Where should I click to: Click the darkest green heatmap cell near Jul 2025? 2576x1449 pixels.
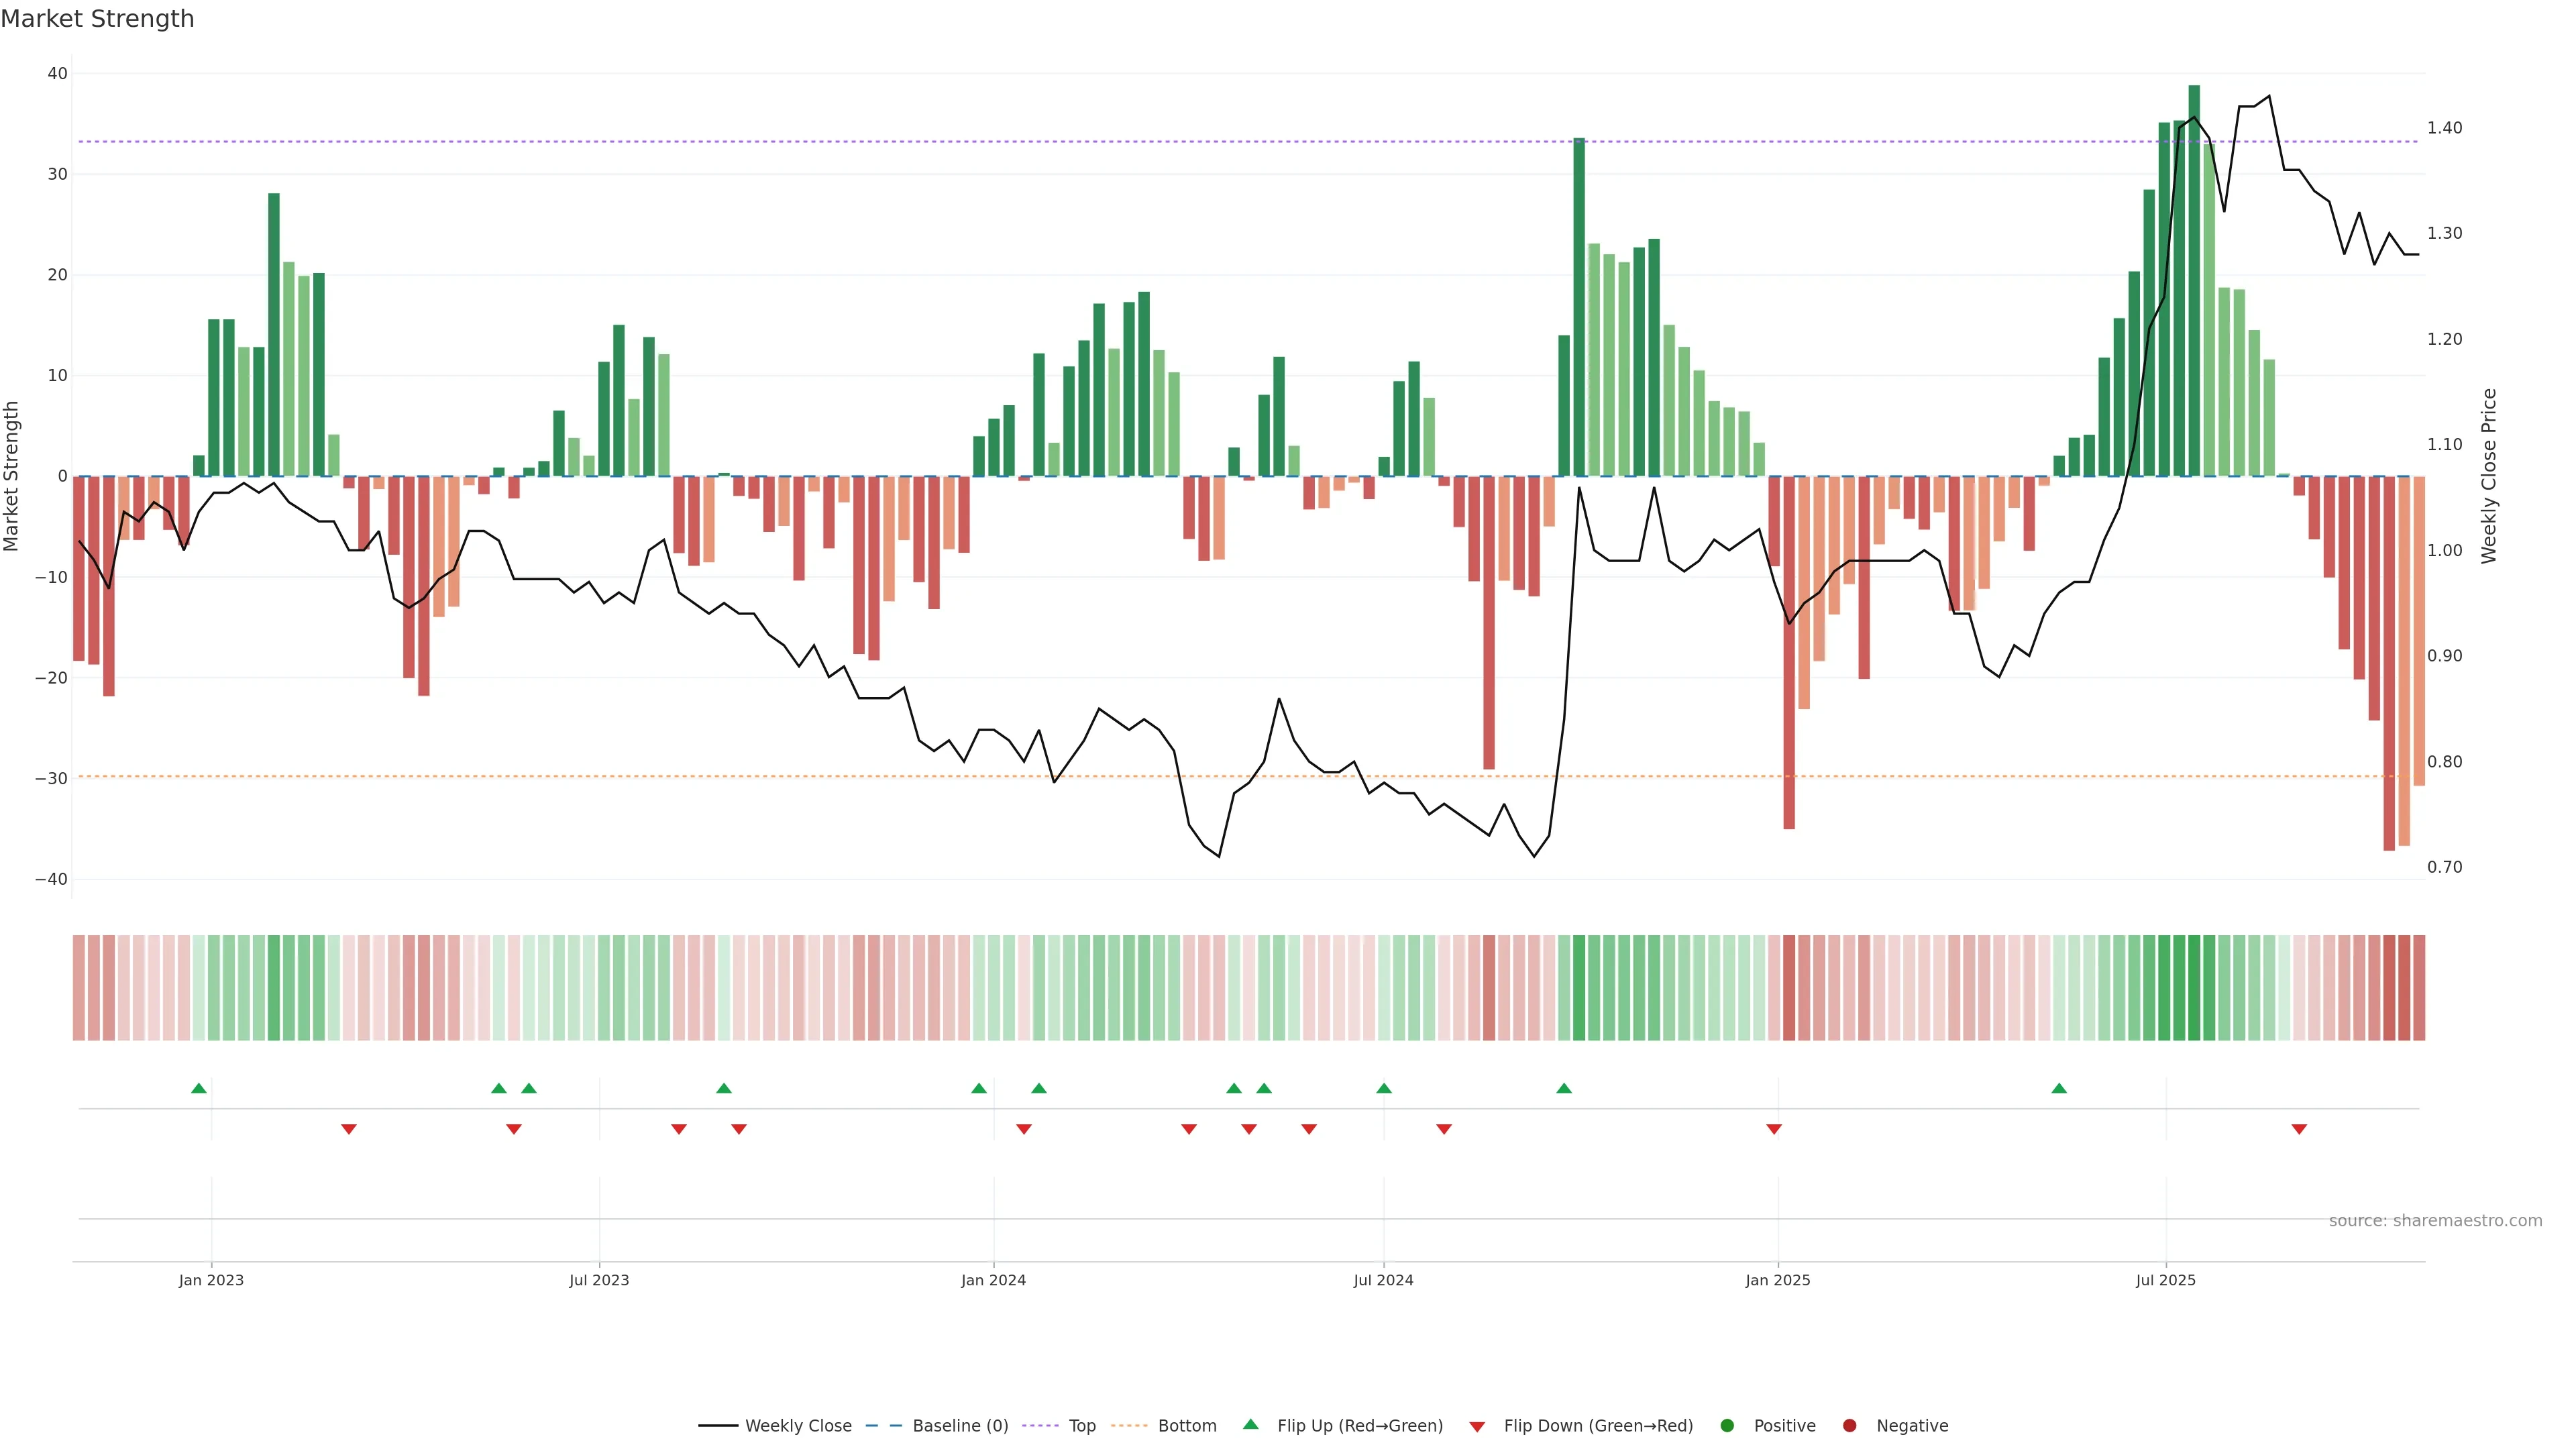[x=2194, y=987]
